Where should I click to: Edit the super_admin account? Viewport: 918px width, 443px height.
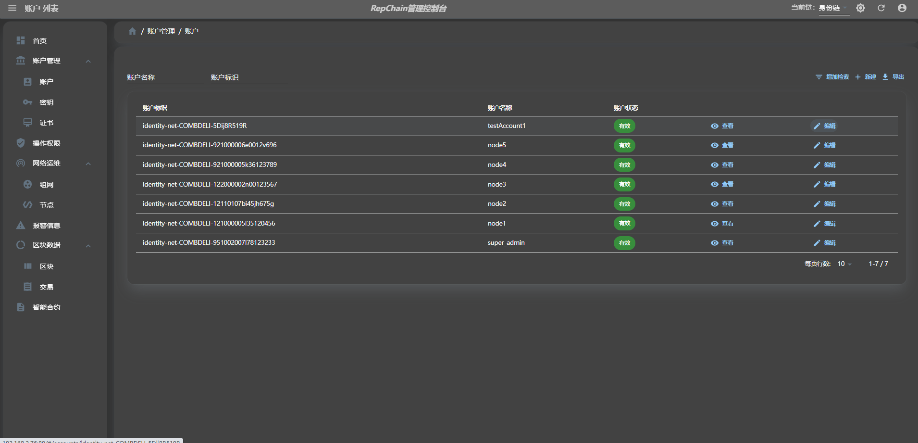pyautogui.click(x=824, y=243)
